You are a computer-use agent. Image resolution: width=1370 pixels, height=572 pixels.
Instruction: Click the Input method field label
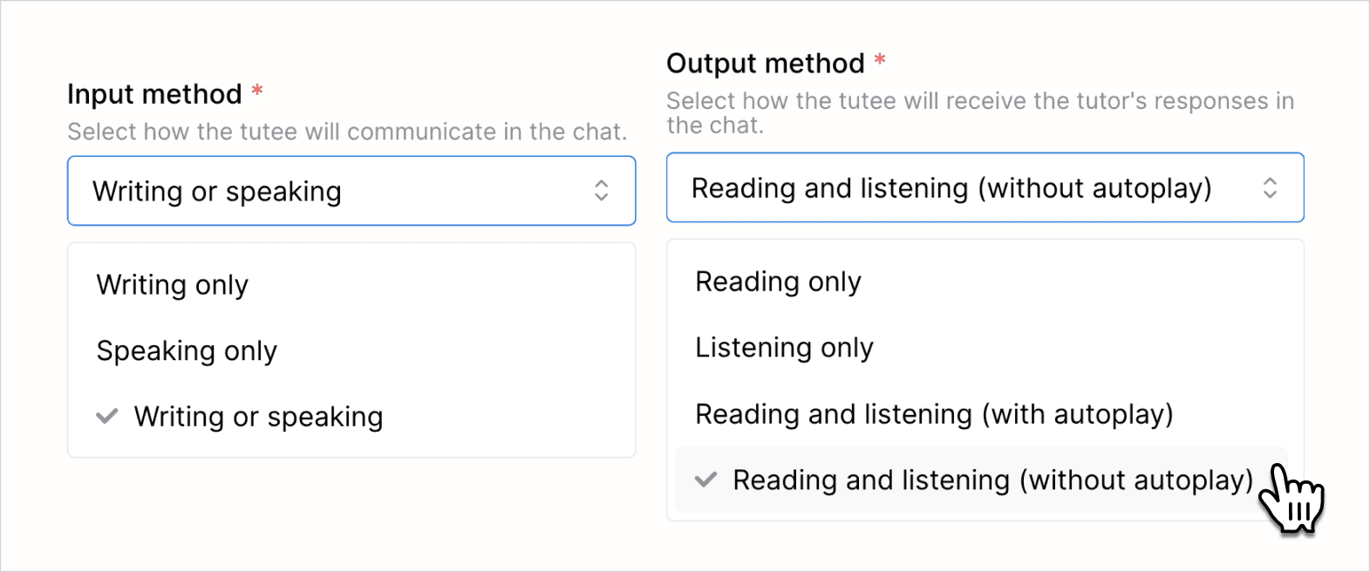[x=154, y=94]
